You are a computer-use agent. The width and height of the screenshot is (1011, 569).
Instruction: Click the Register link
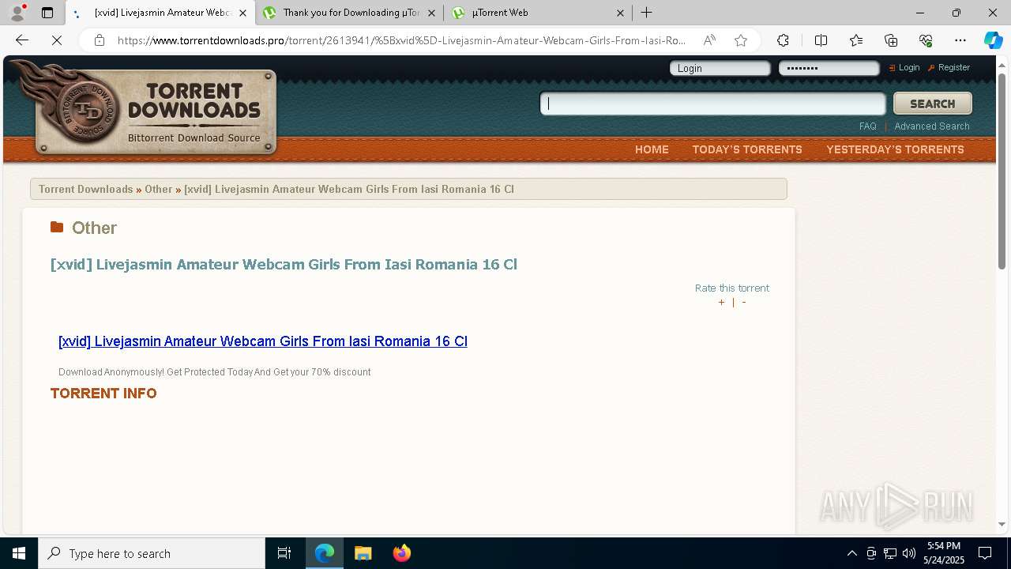953,67
